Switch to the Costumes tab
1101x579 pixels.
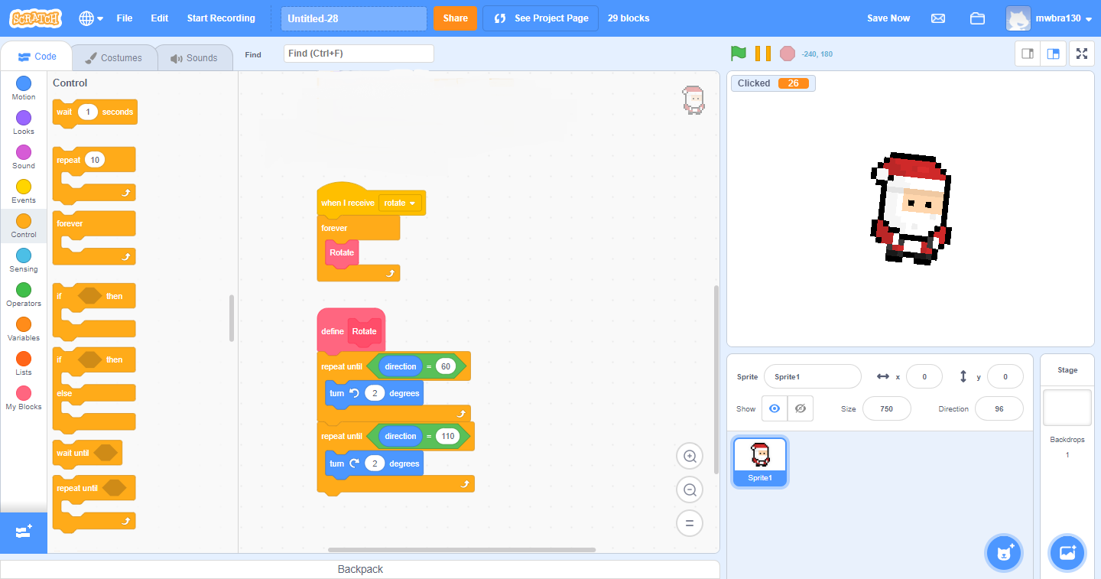tap(114, 57)
